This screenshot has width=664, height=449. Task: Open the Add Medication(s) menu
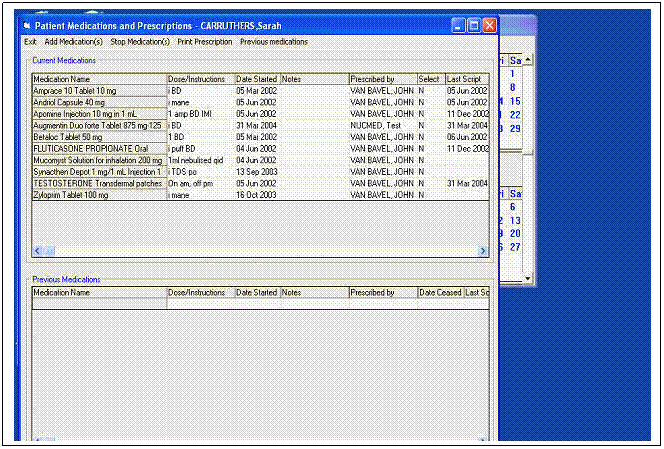(x=73, y=42)
